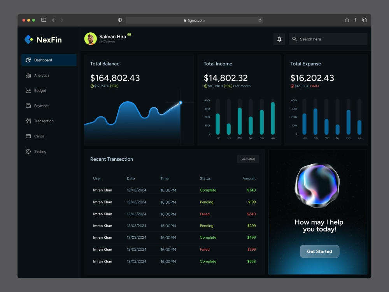Open Salman Hira's profile avatar
Image resolution: width=389 pixels, height=292 pixels.
click(91, 39)
